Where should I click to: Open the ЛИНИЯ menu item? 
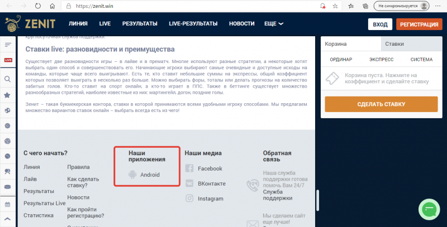pyautogui.click(x=78, y=23)
